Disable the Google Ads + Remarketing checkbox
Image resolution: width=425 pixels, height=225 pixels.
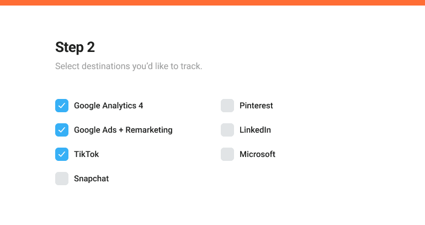62,130
